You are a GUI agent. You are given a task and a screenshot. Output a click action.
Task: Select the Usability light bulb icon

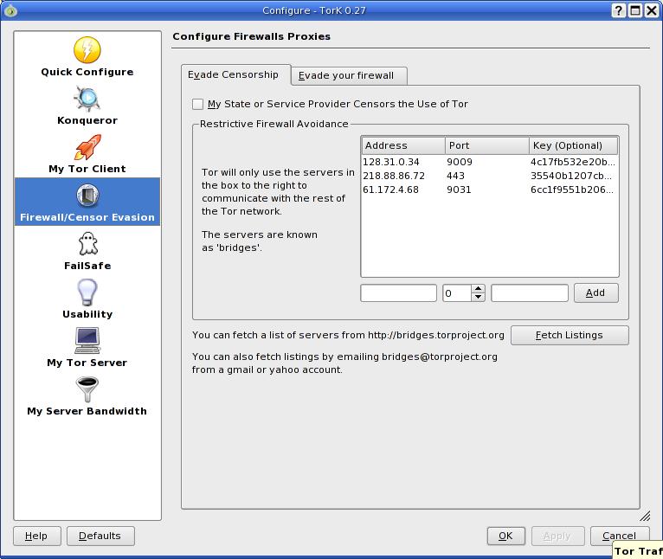[x=87, y=292]
